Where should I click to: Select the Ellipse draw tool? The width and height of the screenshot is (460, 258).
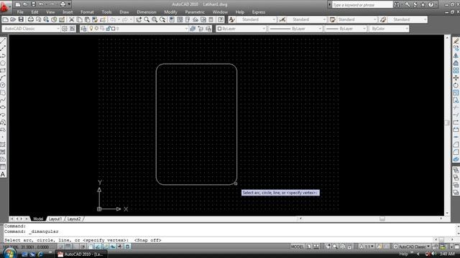3,107
